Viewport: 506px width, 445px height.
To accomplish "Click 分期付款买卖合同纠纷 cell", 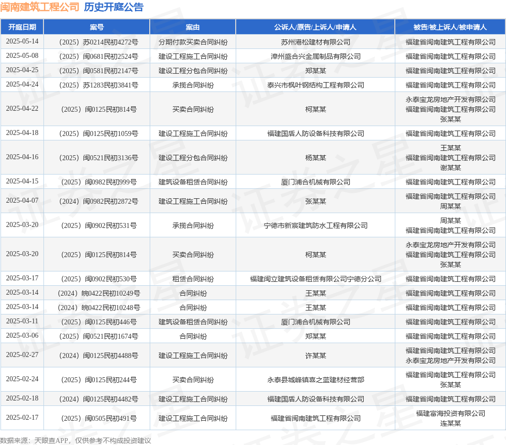I will 193,42.
